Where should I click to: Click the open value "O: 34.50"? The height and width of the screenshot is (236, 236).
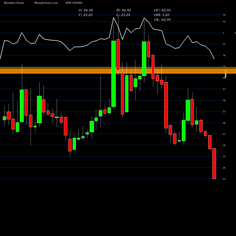coord(86,10)
